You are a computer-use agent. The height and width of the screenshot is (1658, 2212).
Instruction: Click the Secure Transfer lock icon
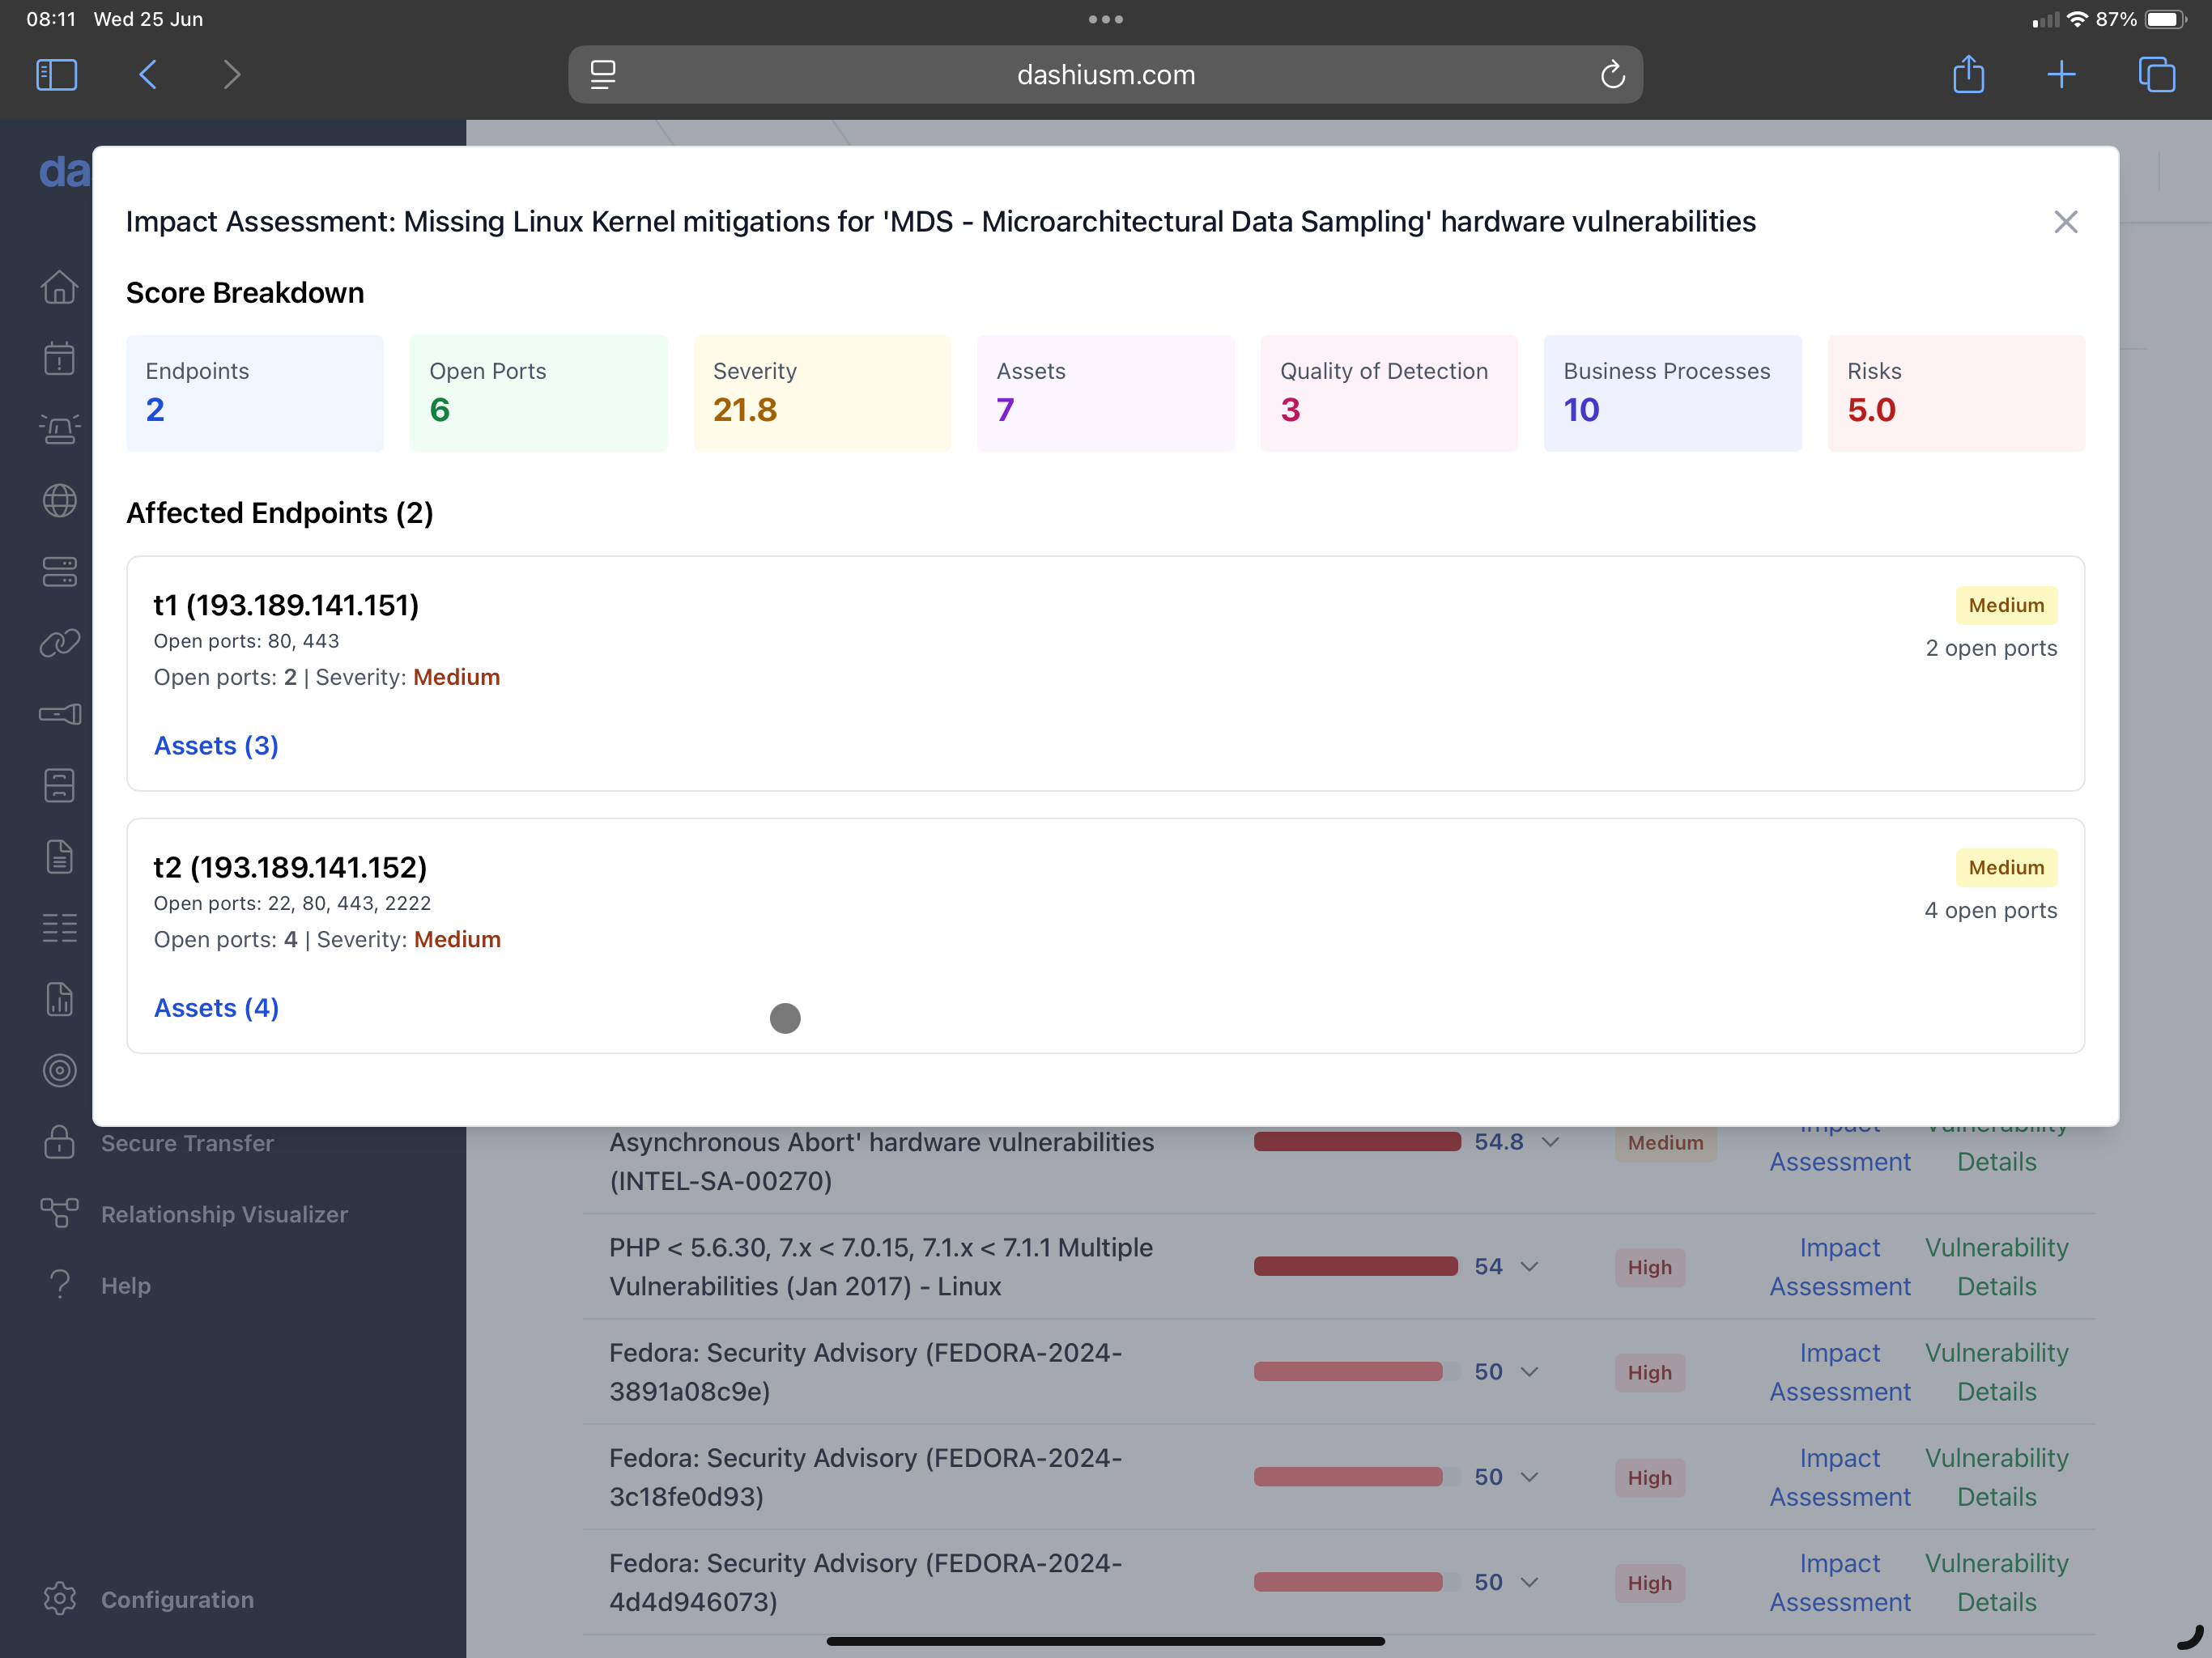pyautogui.click(x=59, y=1142)
